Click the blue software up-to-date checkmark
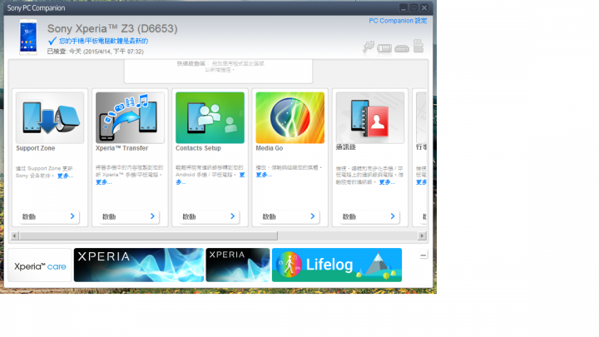This screenshot has height=337, width=599. point(52,41)
